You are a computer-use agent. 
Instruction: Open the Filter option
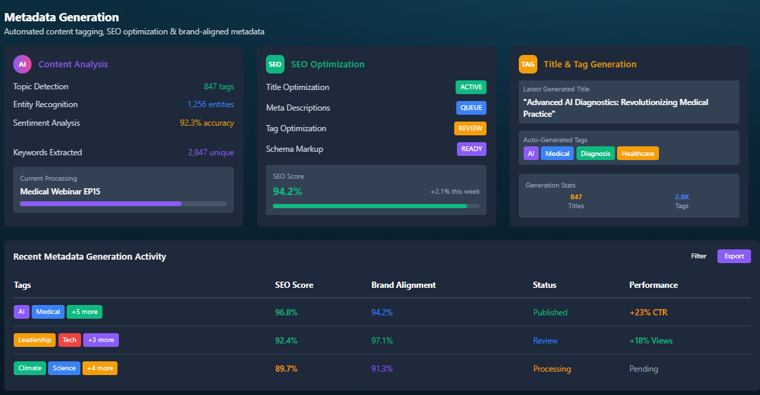(x=698, y=256)
